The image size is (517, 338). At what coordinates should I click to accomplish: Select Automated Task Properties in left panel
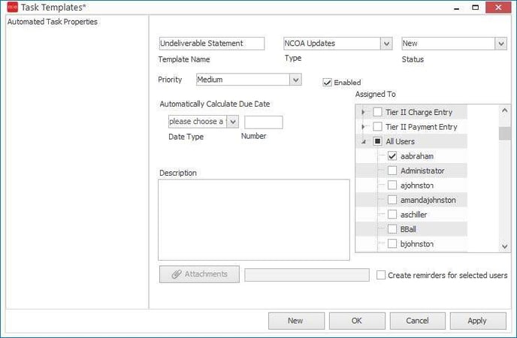[52, 22]
